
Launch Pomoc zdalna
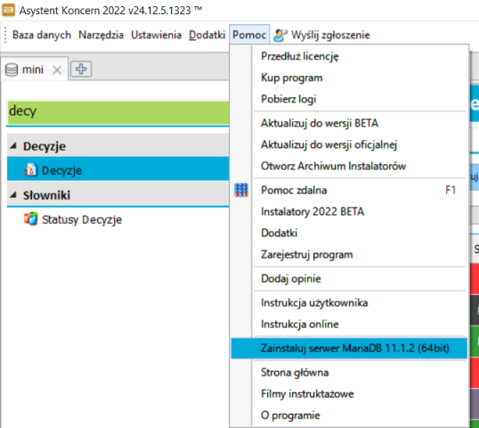click(349, 190)
